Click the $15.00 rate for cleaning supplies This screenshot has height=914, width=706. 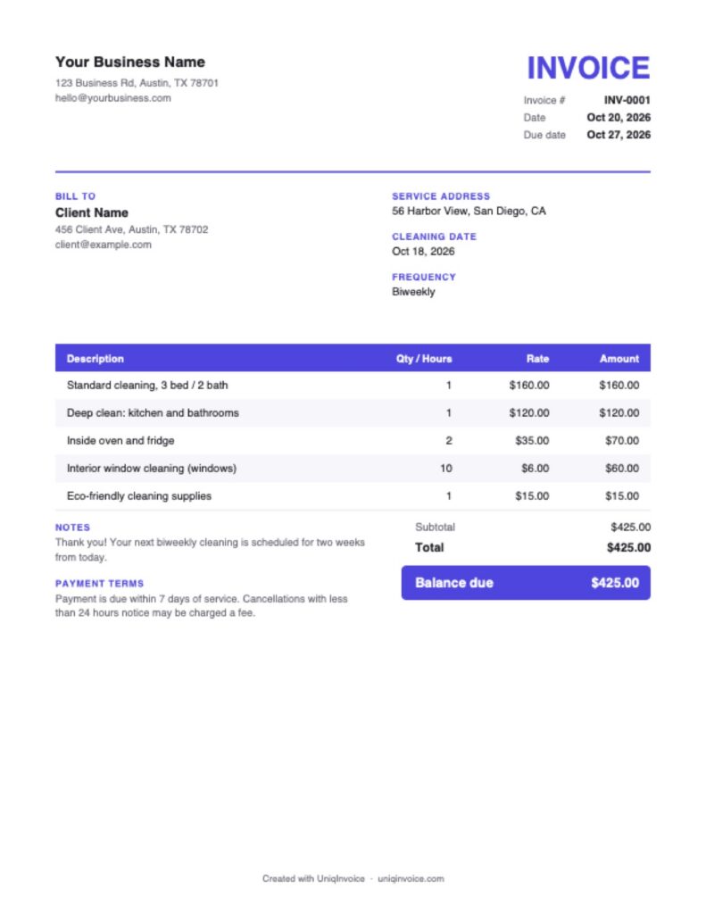coord(532,496)
